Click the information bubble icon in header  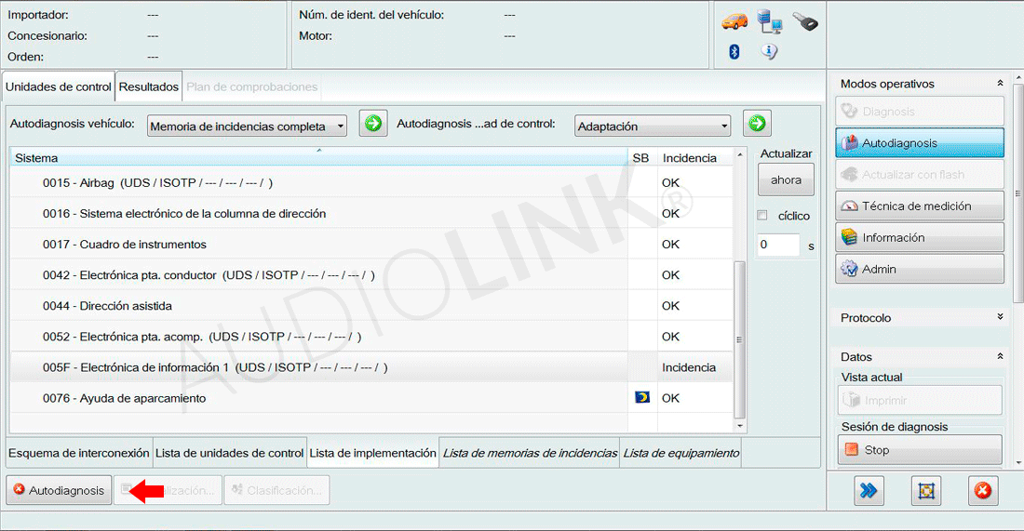click(x=769, y=52)
